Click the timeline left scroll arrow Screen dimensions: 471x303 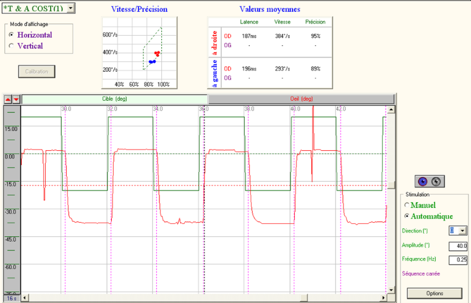click(25, 298)
